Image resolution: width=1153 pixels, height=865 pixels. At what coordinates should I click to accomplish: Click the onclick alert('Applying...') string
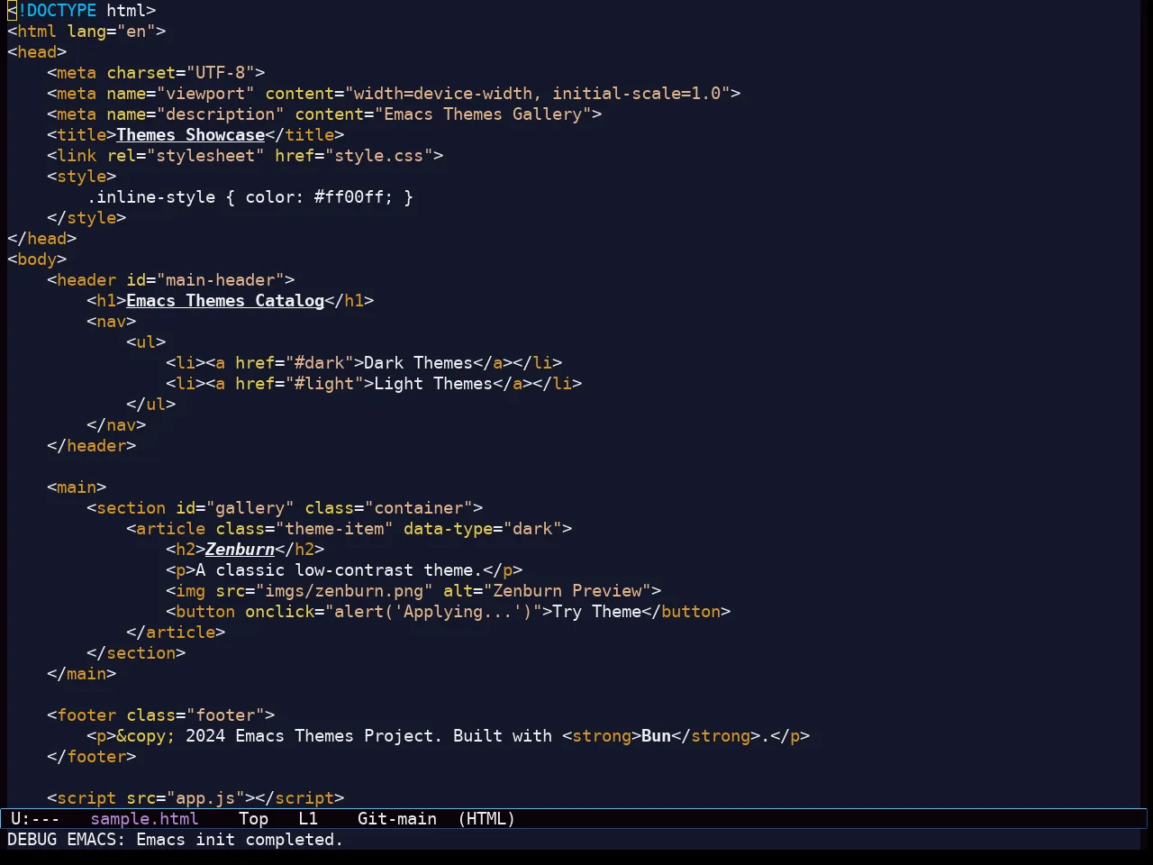pos(433,612)
